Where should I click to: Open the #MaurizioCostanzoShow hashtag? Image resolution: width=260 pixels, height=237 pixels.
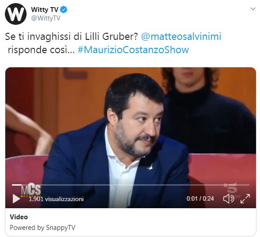click(x=133, y=50)
